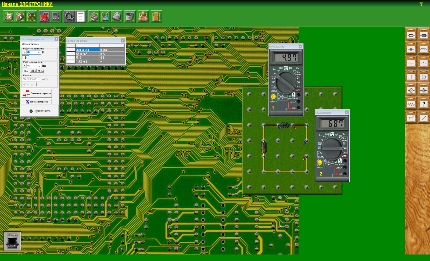Click multimeter 2 display reading 68.7
The image size is (430, 261).
[x=332, y=123]
